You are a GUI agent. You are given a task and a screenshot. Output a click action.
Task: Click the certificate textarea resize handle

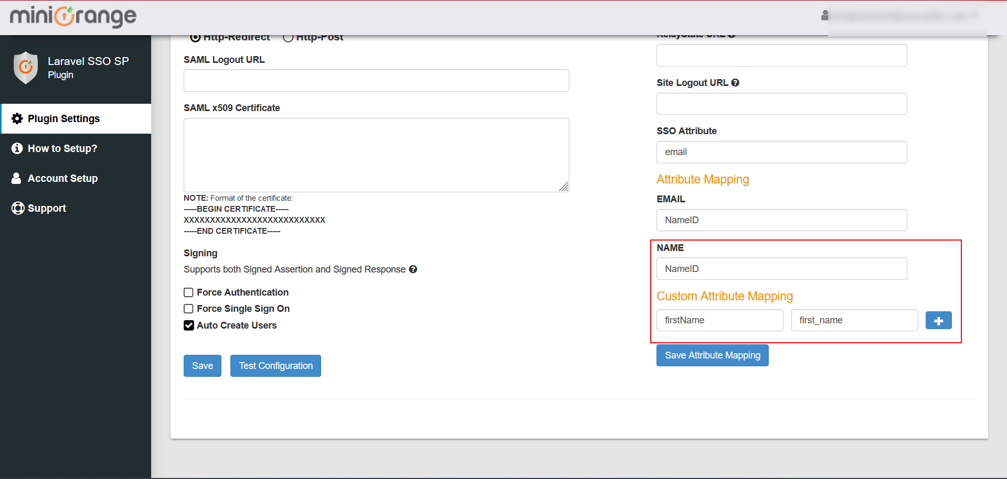[x=564, y=187]
